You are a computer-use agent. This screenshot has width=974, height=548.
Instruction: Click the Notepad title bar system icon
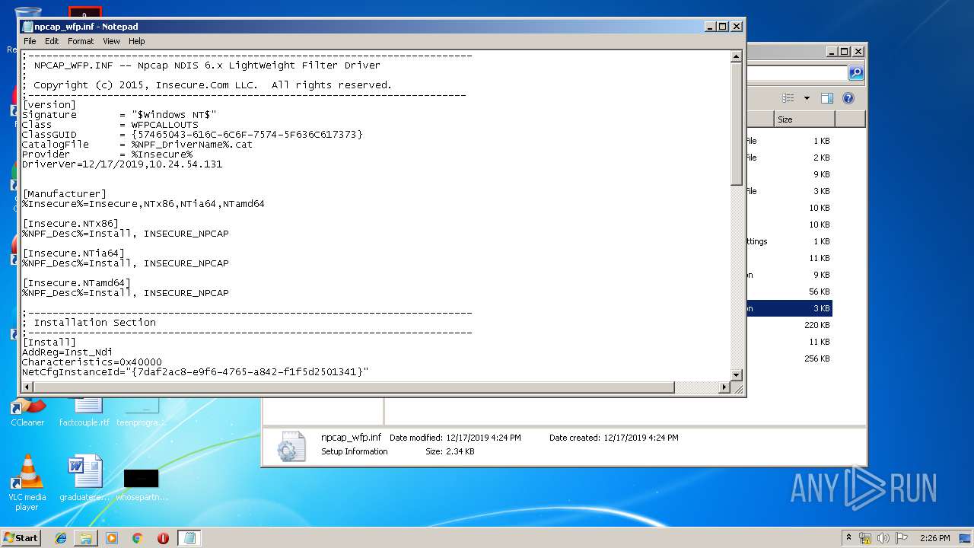pyautogui.click(x=28, y=27)
